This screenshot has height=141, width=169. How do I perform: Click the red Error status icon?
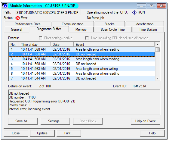[x=17, y=18]
